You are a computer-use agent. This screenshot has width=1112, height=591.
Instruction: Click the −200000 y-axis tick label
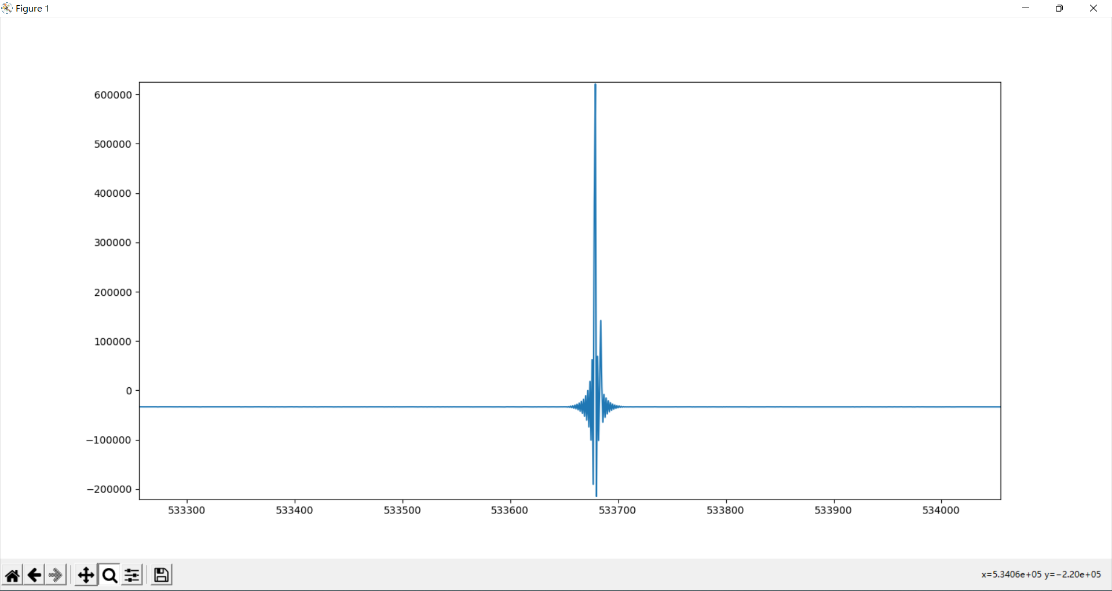pos(109,489)
